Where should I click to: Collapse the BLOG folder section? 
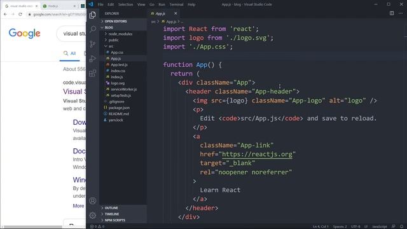point(123,27)
